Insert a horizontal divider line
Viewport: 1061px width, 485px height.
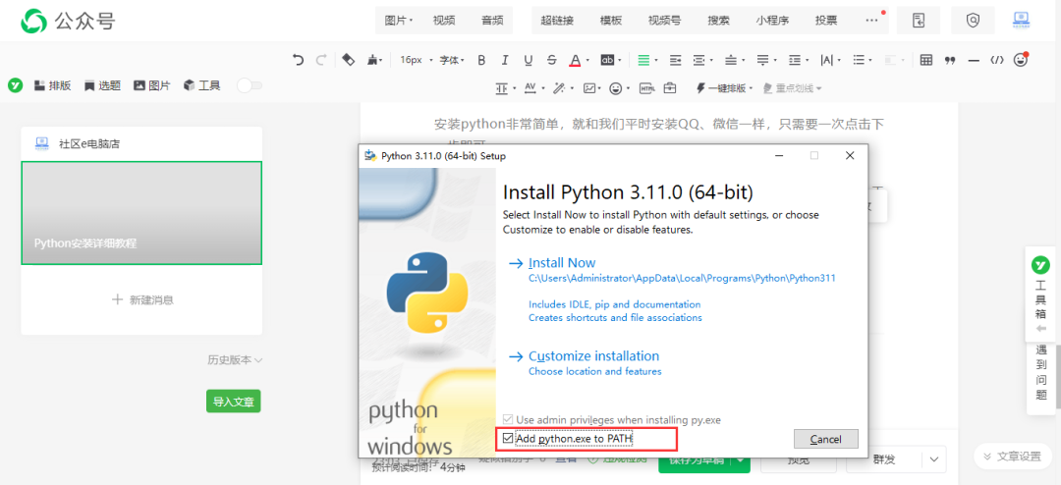click(x=974, y=60)
